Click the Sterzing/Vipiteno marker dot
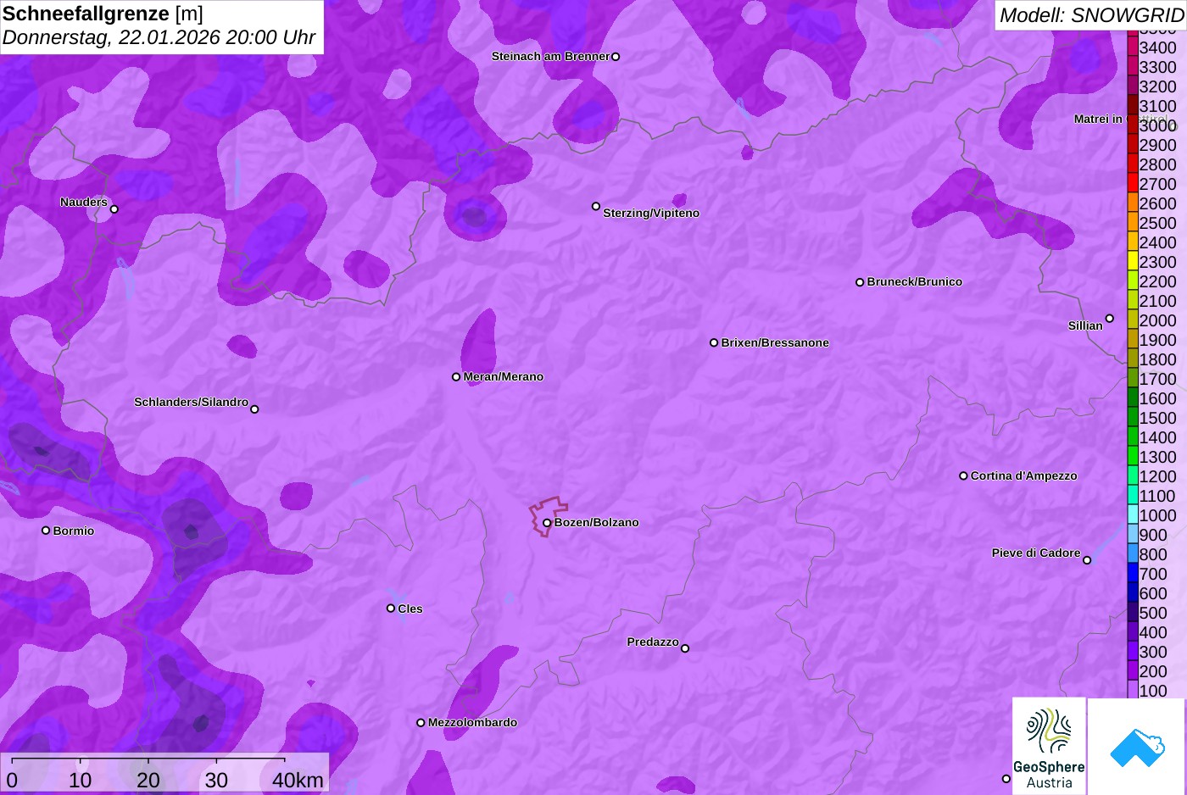This screenshot has width=1187, height=795. pyautogui.click(x=596, y=206)
